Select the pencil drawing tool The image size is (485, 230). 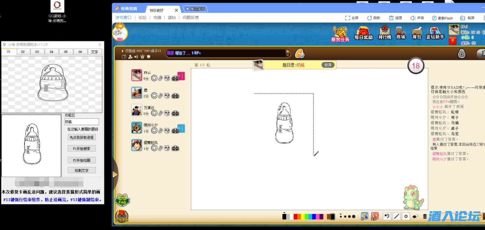click(x=396, y=216)
